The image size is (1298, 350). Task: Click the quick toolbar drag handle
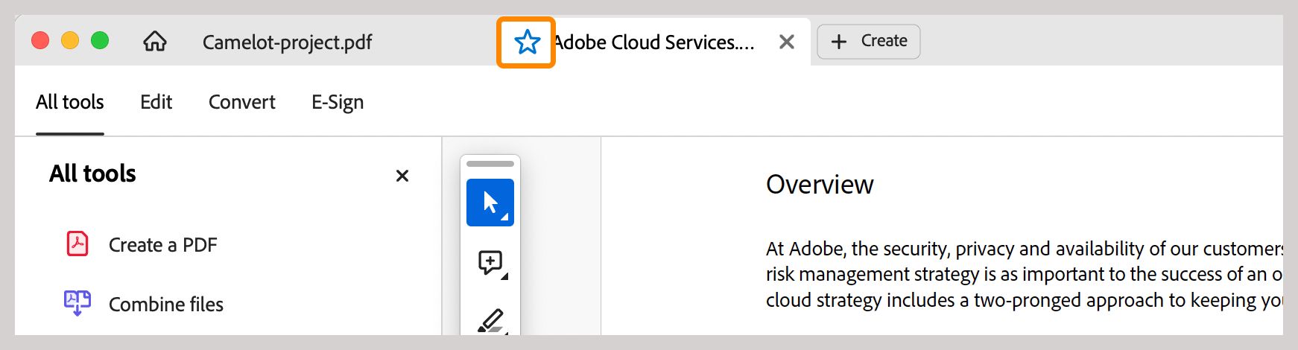[490, 164]
